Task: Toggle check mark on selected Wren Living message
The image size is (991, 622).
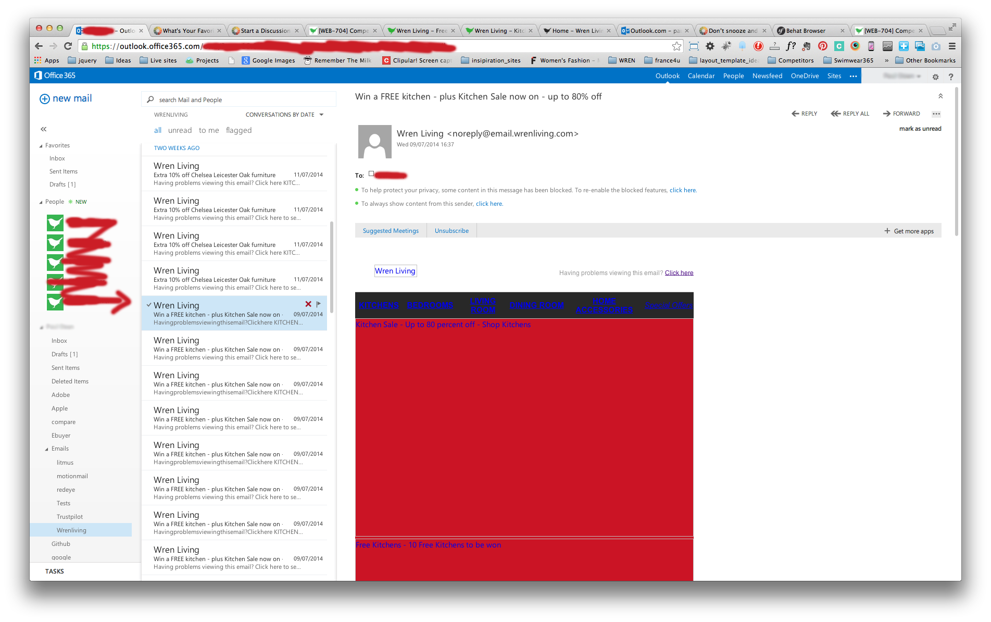Action: point(149,305)
